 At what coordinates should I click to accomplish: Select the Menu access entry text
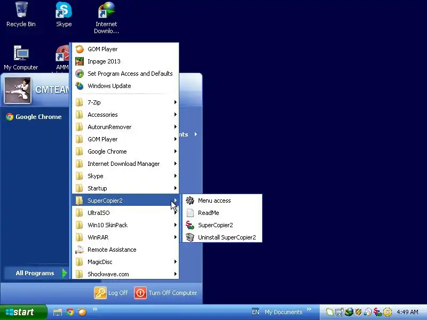click(x=215, y=201)
